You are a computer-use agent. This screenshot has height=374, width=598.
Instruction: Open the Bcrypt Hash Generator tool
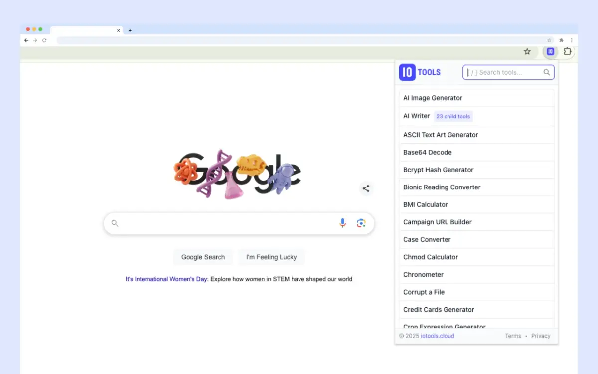pyautogui.click(x=438, y=170)
